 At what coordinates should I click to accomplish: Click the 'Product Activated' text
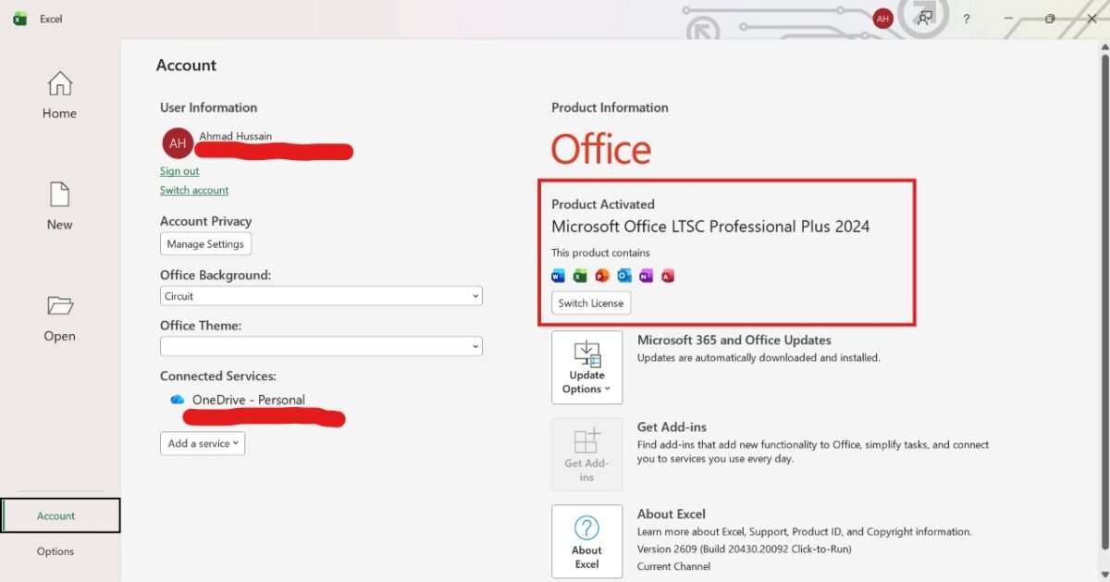(603, 204)
